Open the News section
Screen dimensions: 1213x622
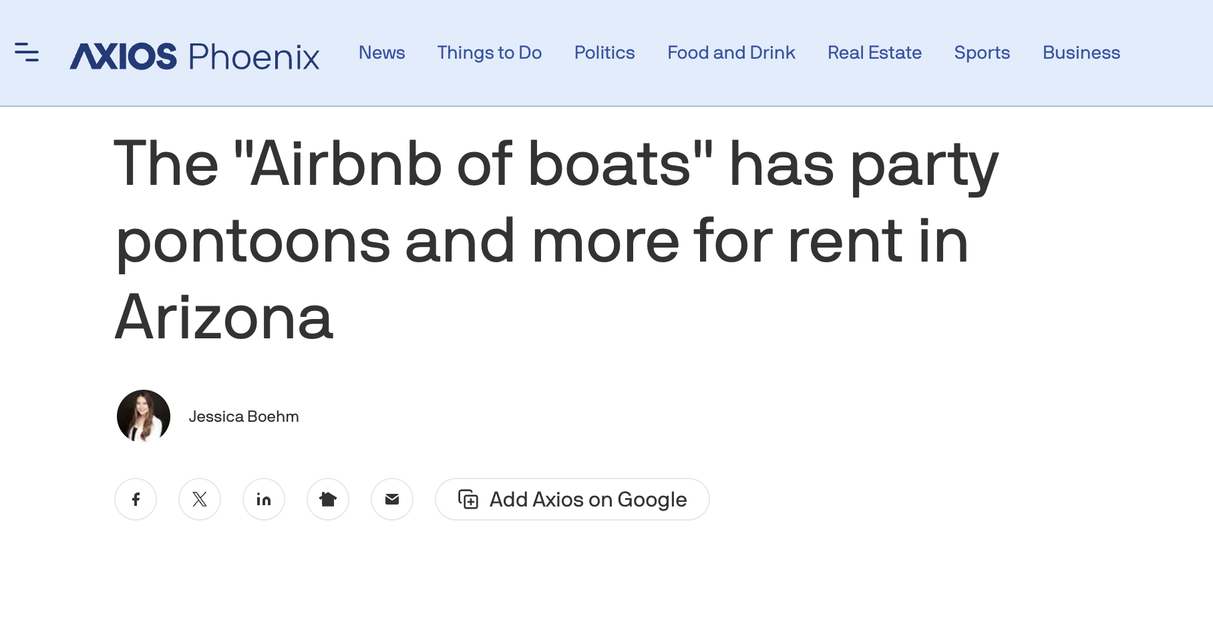(381, 53)
